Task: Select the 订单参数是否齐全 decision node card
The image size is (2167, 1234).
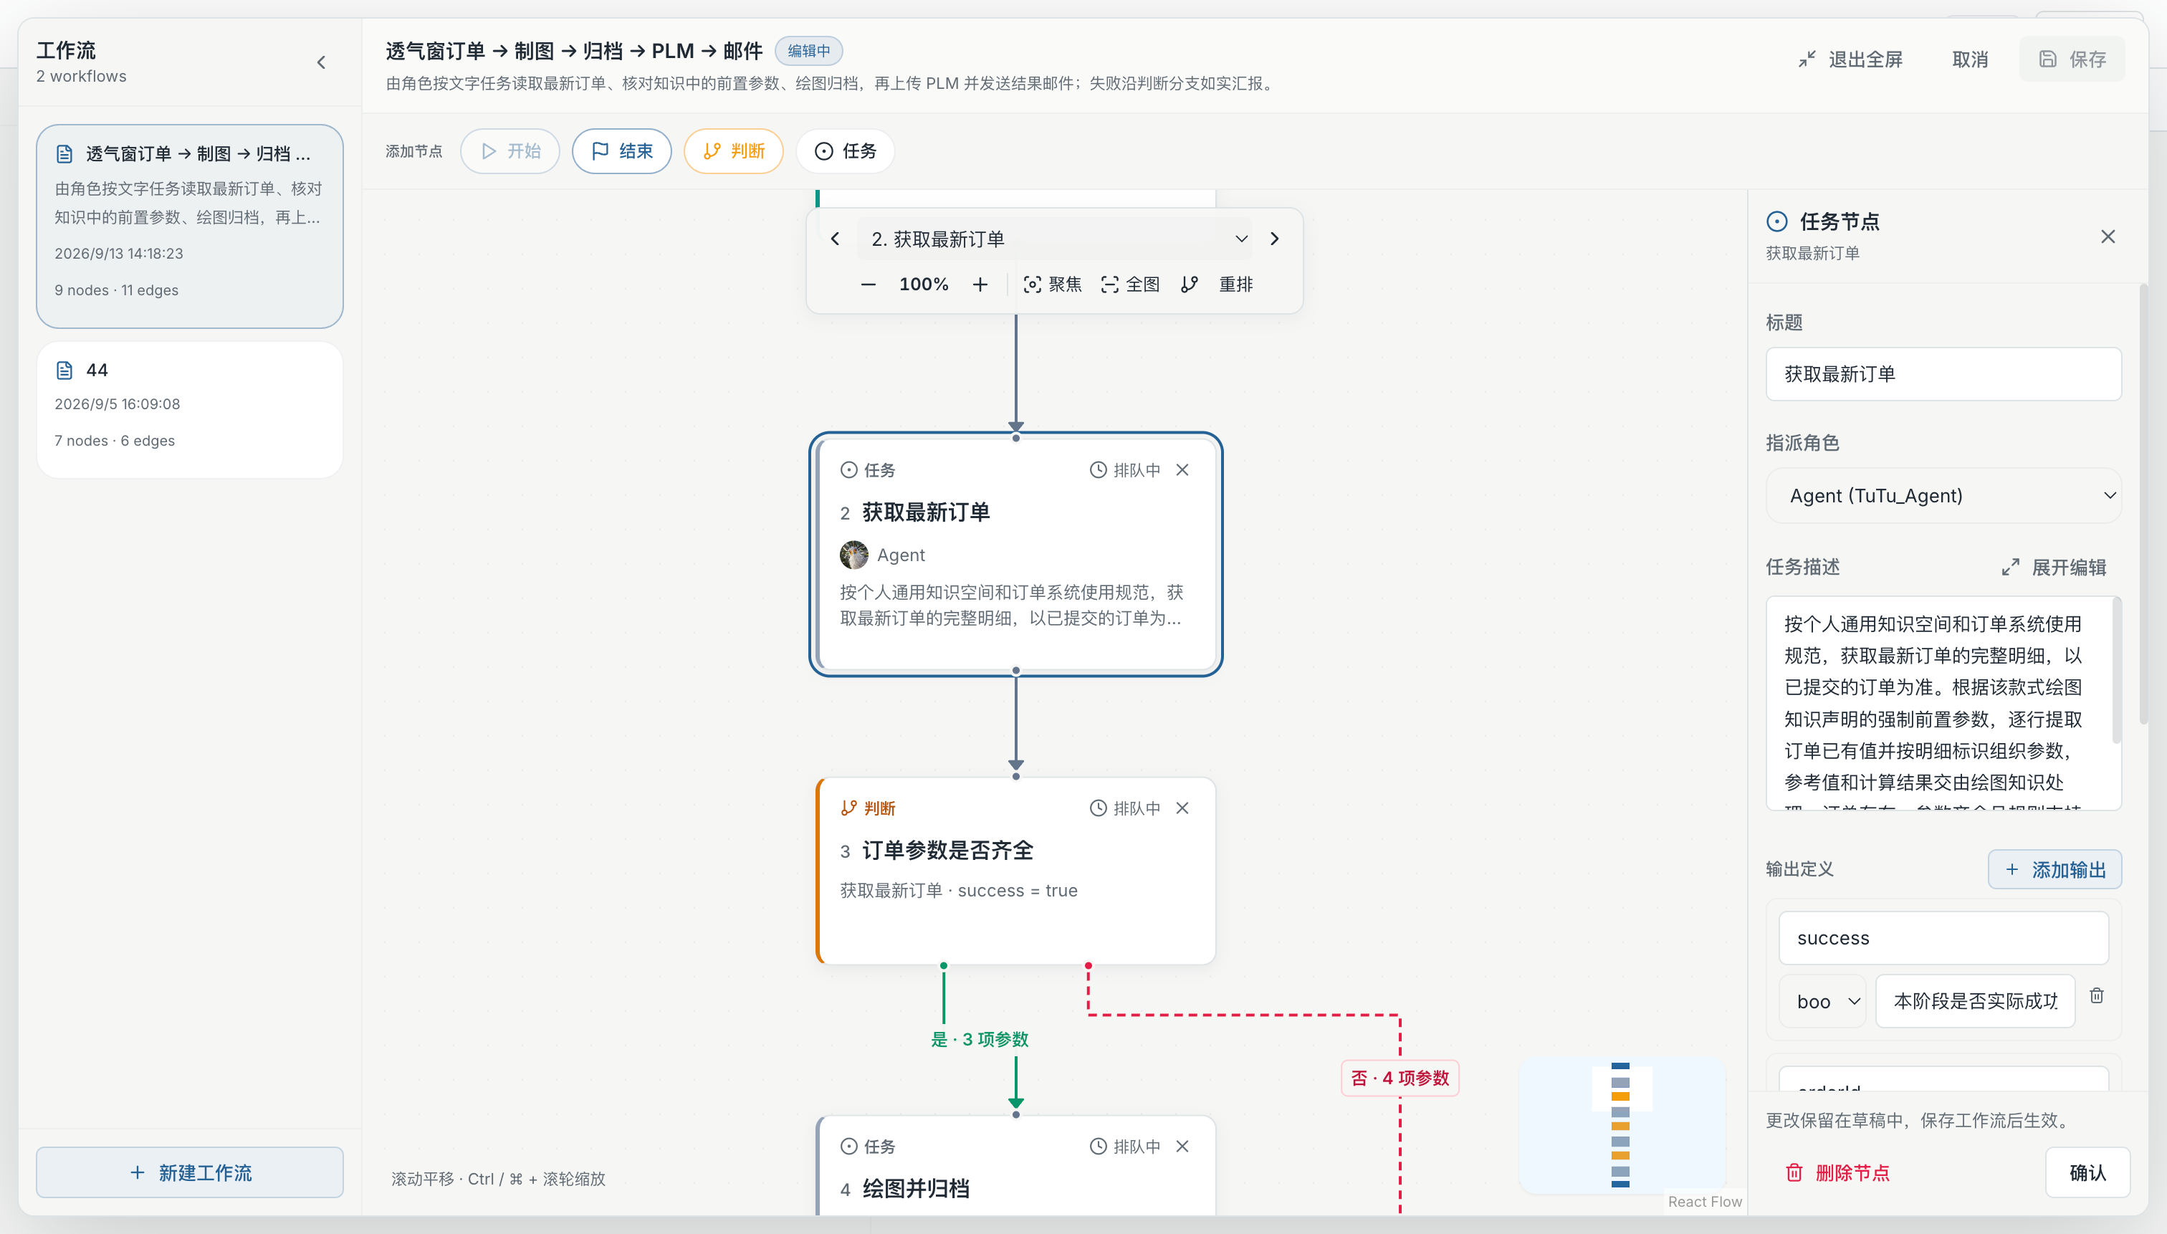Action: tap(1015, 871)
